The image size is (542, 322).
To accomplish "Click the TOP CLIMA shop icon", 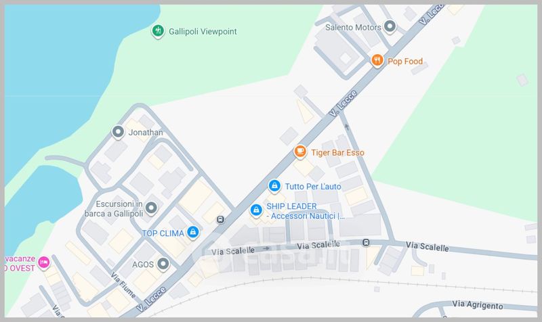I will click(x=193, y=232).
